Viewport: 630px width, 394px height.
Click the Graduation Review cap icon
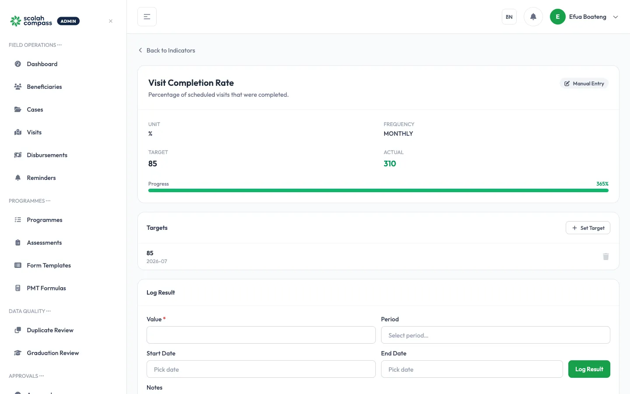pyautogui.click(x=18, y=353)
